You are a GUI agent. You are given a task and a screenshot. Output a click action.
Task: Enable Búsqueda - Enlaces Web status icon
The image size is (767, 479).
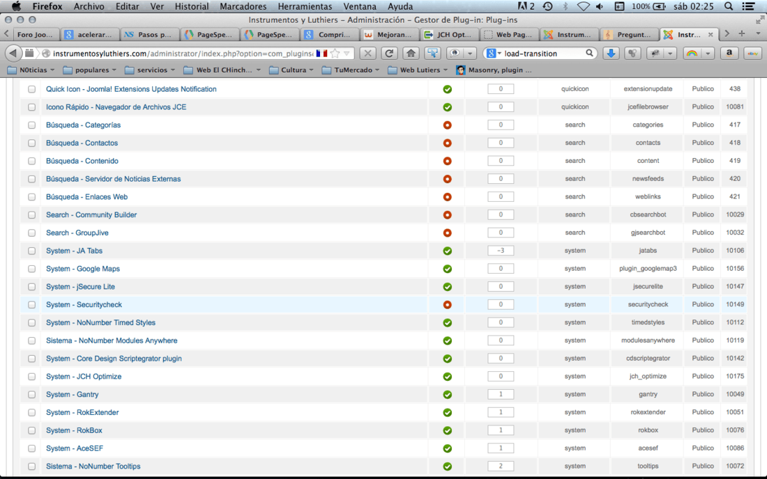tap(447, 197)
